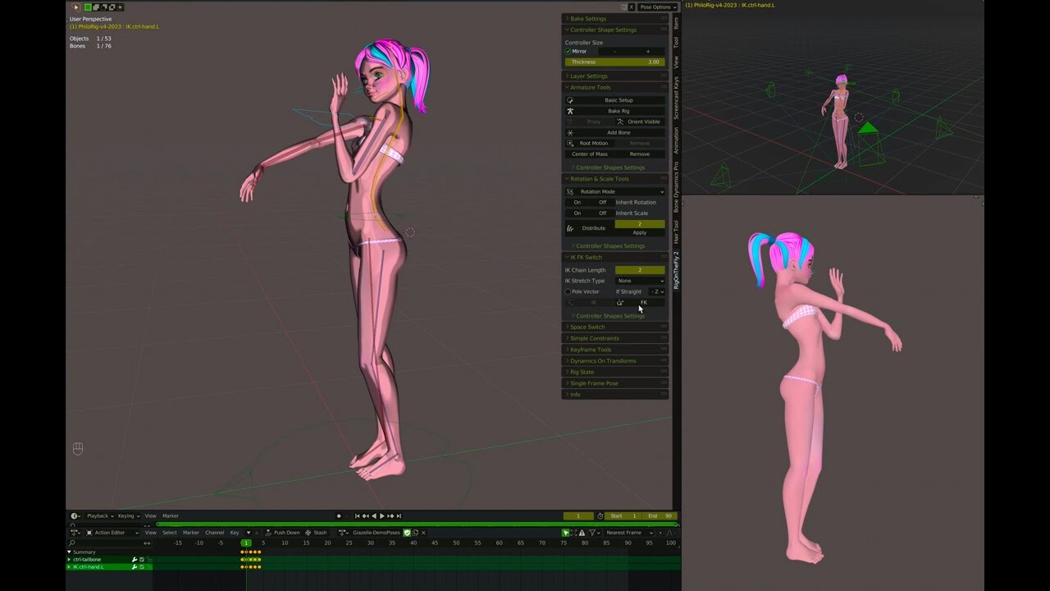
Task: Click the filter icon in Dope Sheet header
Action: click(x=593, y=533)
